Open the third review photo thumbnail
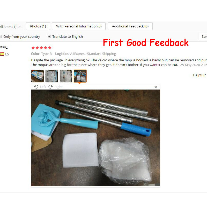 (x=66, y=76)
